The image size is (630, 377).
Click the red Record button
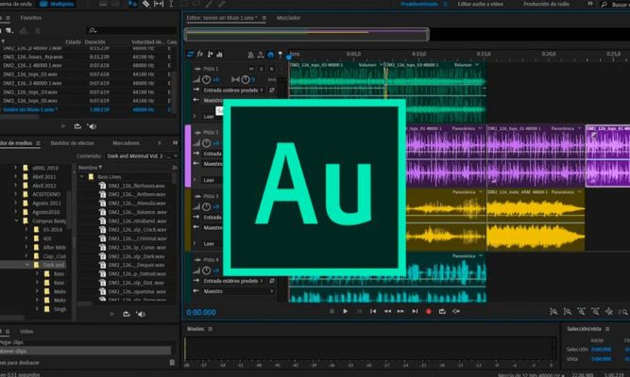[429, 311]
